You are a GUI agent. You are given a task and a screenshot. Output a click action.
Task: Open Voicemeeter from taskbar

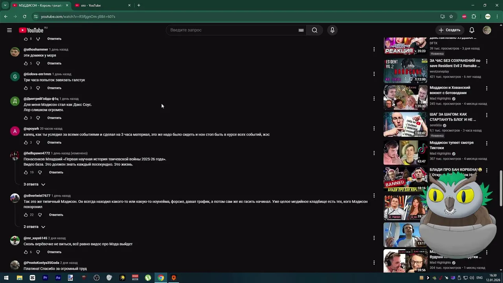(x=135, y=278)
